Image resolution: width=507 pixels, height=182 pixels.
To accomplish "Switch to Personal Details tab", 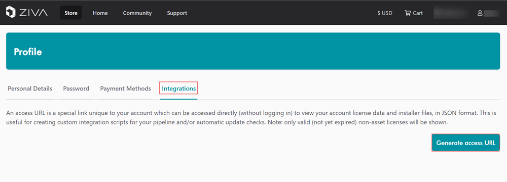I will 30,88.
